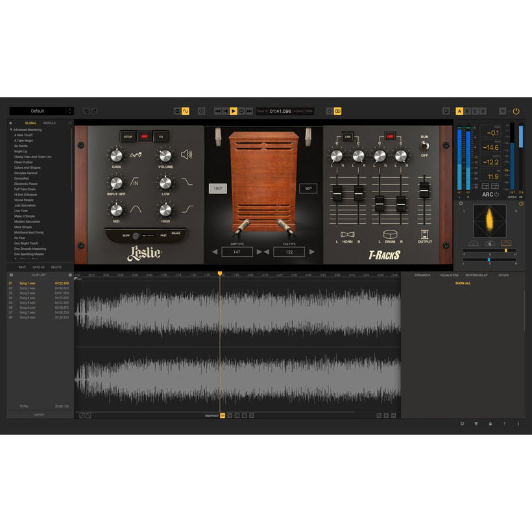The height and width of the screenshot is (532, 532).
Task: Open the Leslie SETUP page
Action: coord(128,137)
